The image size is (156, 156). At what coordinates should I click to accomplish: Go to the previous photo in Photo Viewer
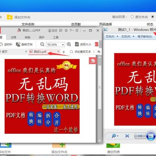coord(140,136)
